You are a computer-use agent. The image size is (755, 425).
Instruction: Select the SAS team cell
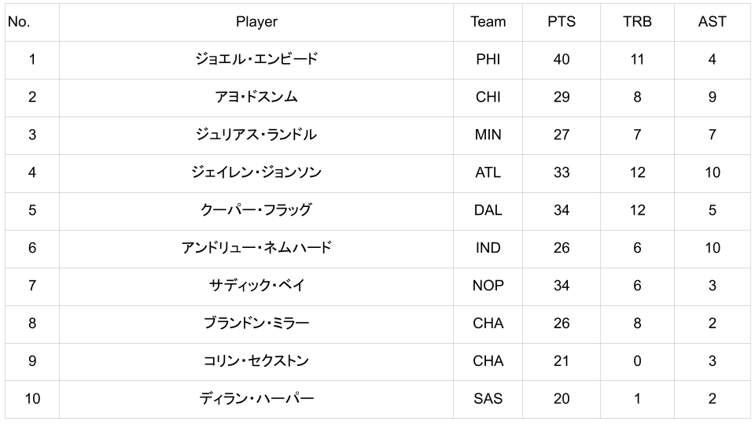(488, 399)
